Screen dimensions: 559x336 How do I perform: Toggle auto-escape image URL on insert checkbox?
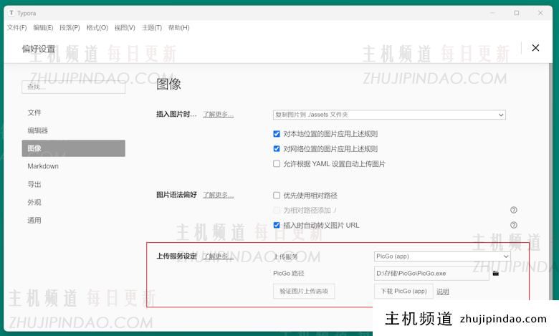click(x=277, y=225)
